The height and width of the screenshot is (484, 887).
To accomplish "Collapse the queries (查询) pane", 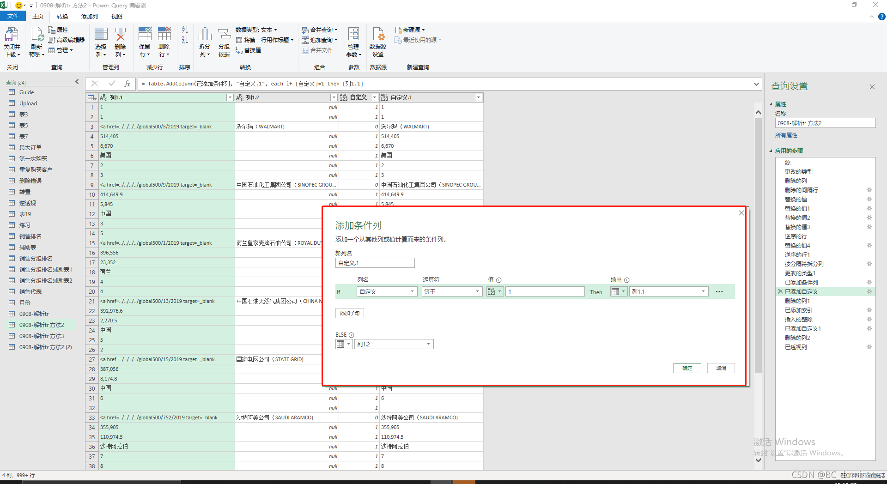I will 77,82.
